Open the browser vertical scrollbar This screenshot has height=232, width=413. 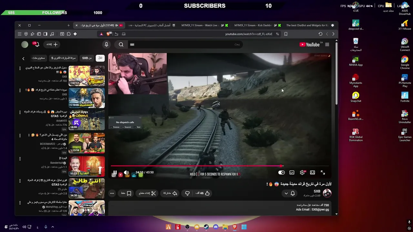click(x=337, y=74)
